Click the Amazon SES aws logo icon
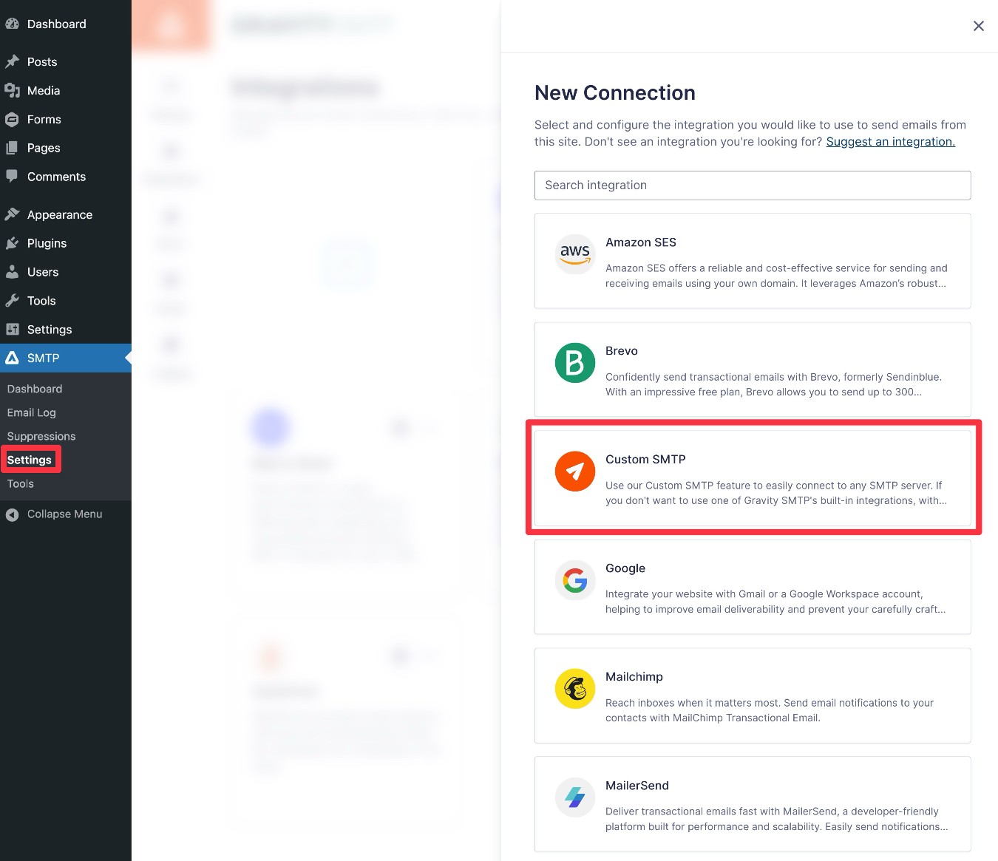Viewport: 998px width, 861px height. click(574, 254)
